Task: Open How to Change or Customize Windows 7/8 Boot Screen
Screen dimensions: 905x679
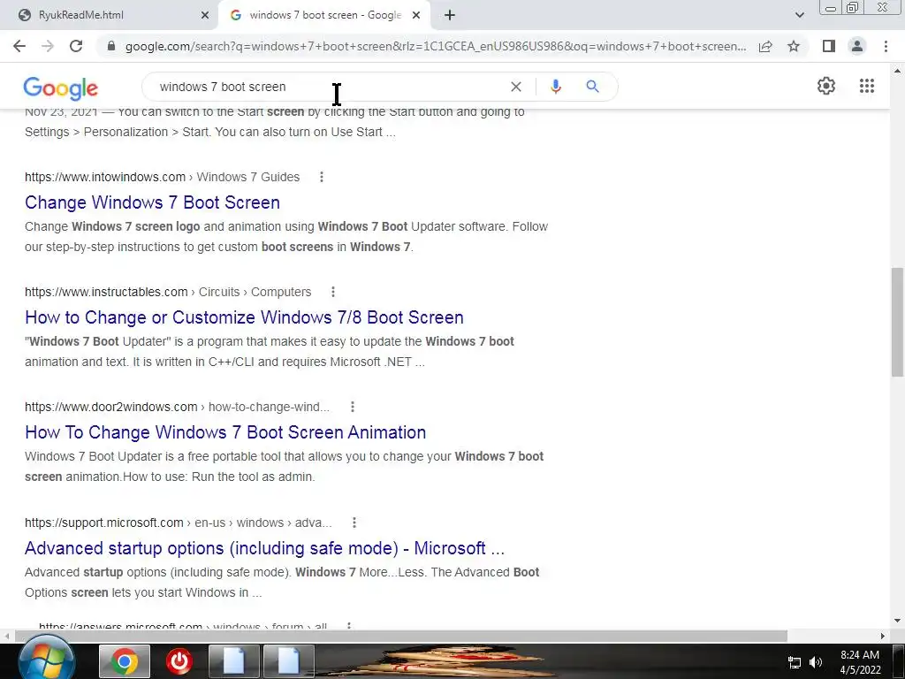Action: tap(244, 317)
